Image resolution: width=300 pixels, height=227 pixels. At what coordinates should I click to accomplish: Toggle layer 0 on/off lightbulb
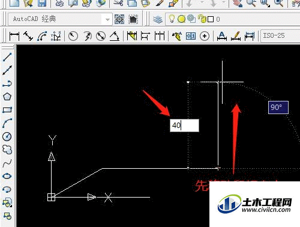(172, 19)
